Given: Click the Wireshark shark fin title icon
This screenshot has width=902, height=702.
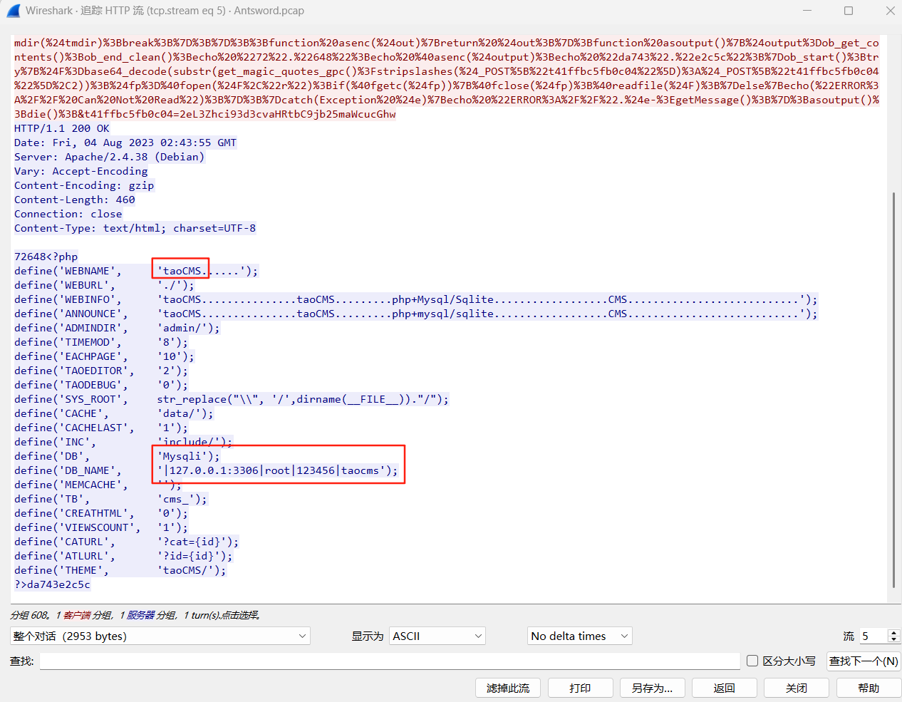Looking at the screenshot, I should pos(12,11).
